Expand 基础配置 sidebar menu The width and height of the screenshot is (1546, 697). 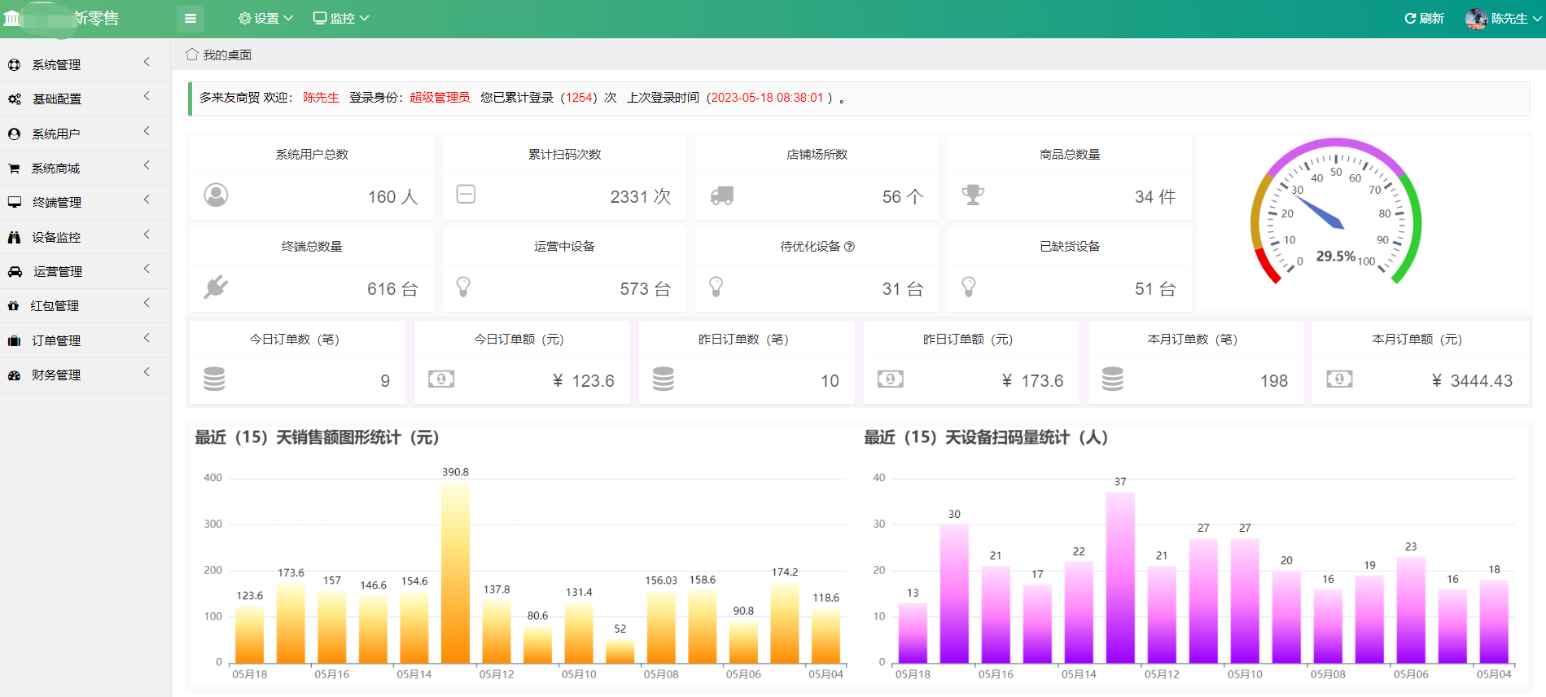[x=56, y=99]
